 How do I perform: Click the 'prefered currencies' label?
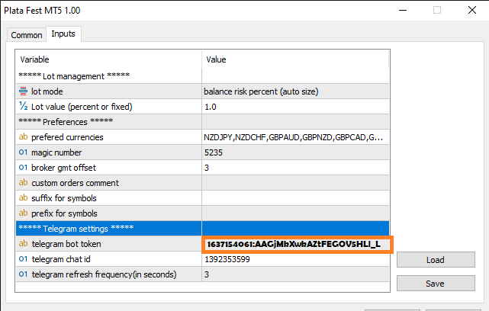(67, 137)
